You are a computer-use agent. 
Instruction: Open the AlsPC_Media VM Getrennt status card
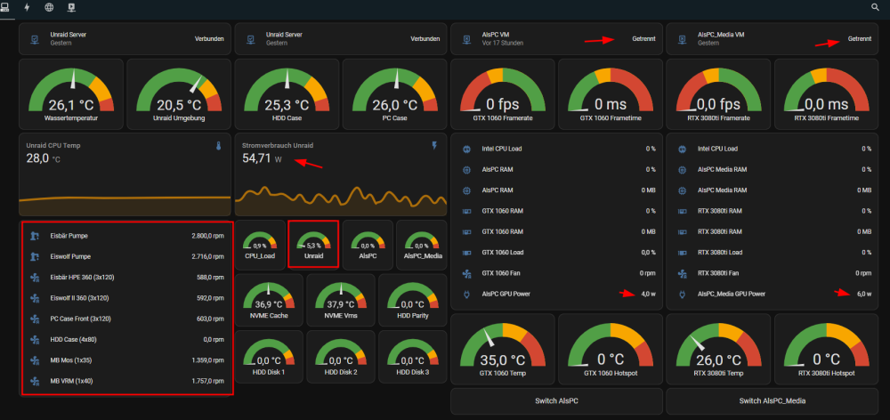(772, 38)
